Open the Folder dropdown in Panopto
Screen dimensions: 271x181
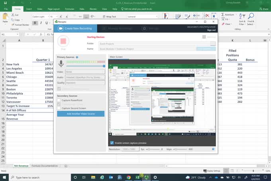[x=213, y=43]
